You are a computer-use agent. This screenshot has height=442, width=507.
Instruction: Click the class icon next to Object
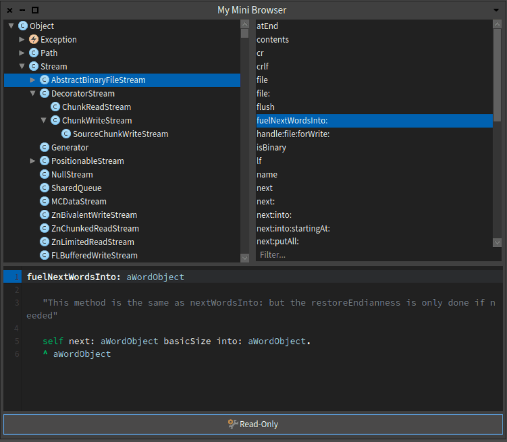(x=23, y=26)
